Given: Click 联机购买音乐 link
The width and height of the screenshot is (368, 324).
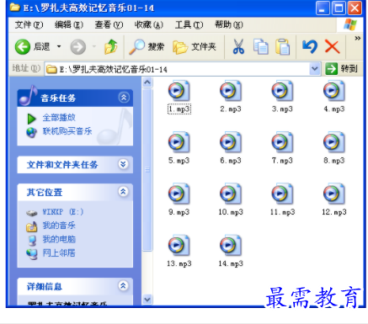Looking at the screenshot, I should 67,131.
